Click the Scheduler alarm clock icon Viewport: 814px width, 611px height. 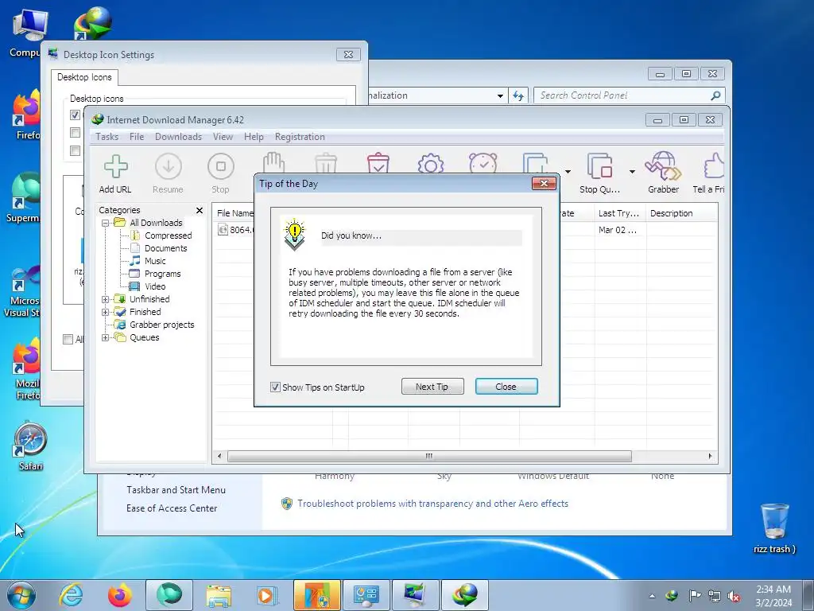(x=483, y=162)
